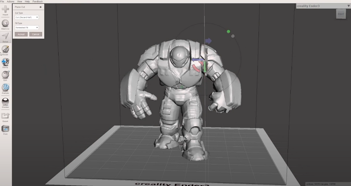Click the RIGHT view cube face

tap(341, 14)
